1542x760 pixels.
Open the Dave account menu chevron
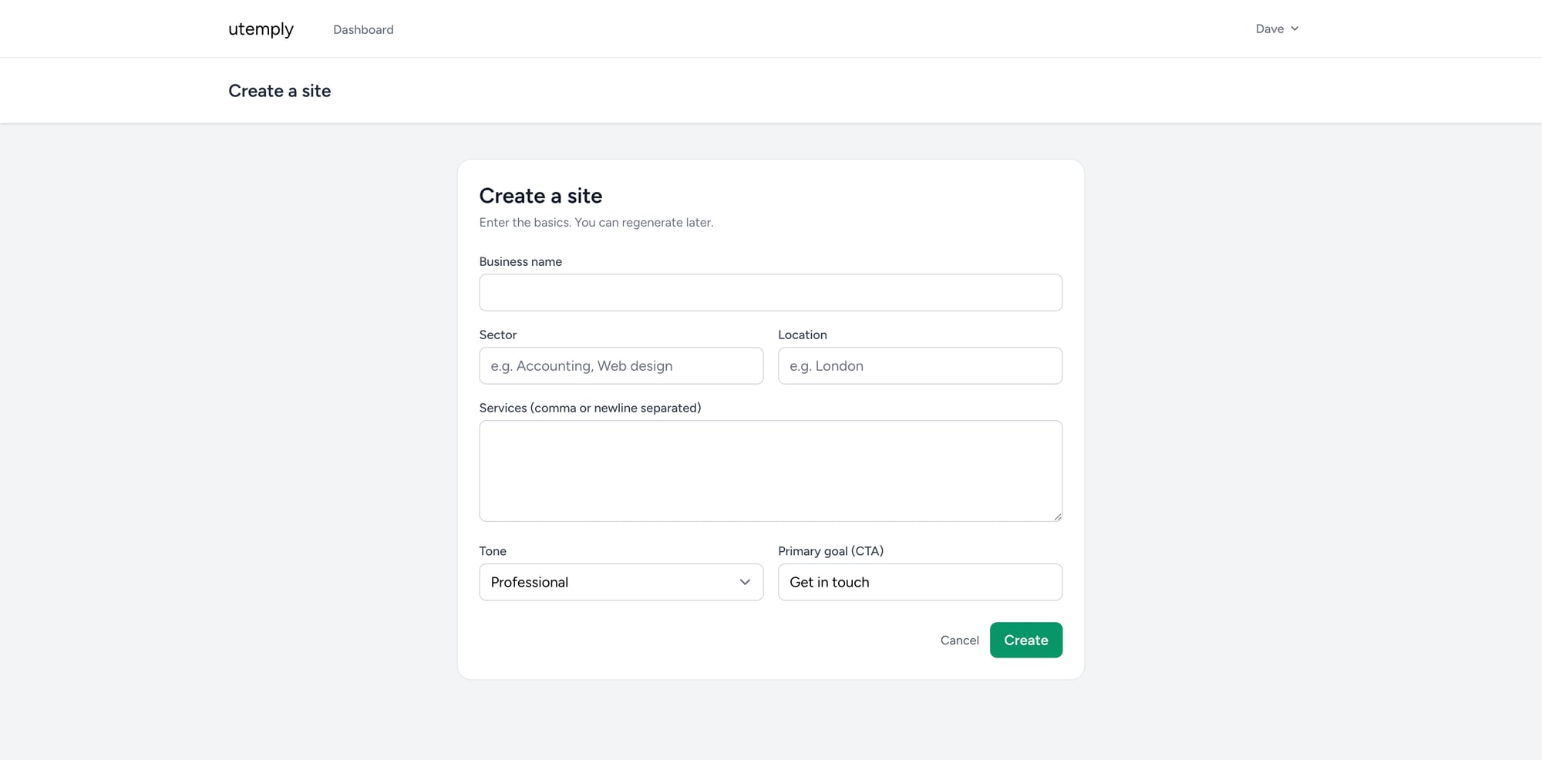coord(1296,29)
